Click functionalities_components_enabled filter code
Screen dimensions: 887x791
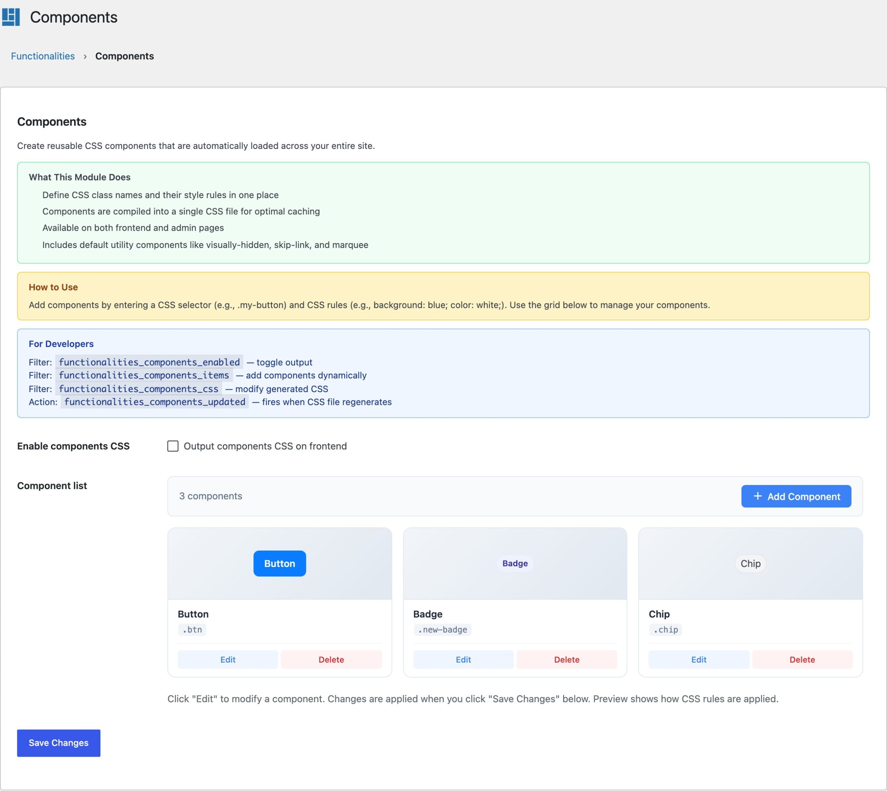(x=149, y=362)
